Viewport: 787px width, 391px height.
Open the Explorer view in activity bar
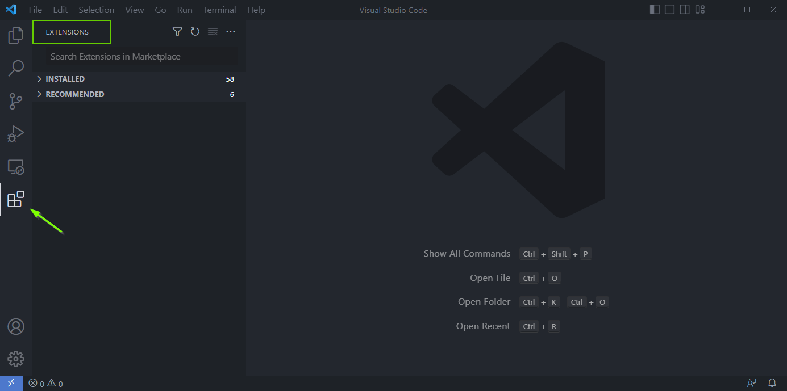point(16,35)
